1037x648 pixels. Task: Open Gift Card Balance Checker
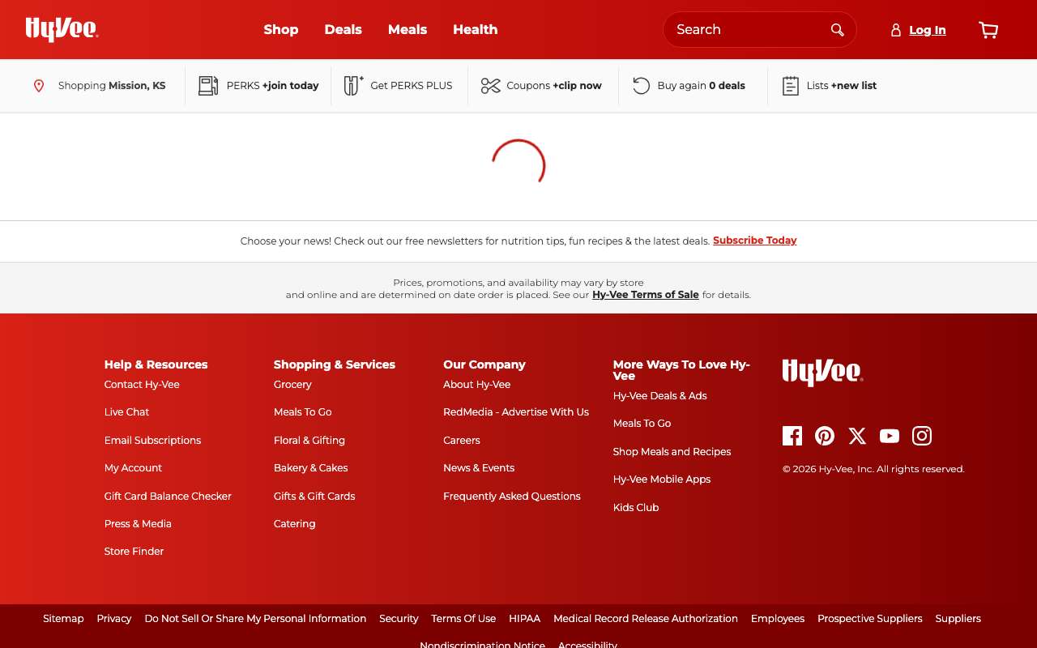168,497
